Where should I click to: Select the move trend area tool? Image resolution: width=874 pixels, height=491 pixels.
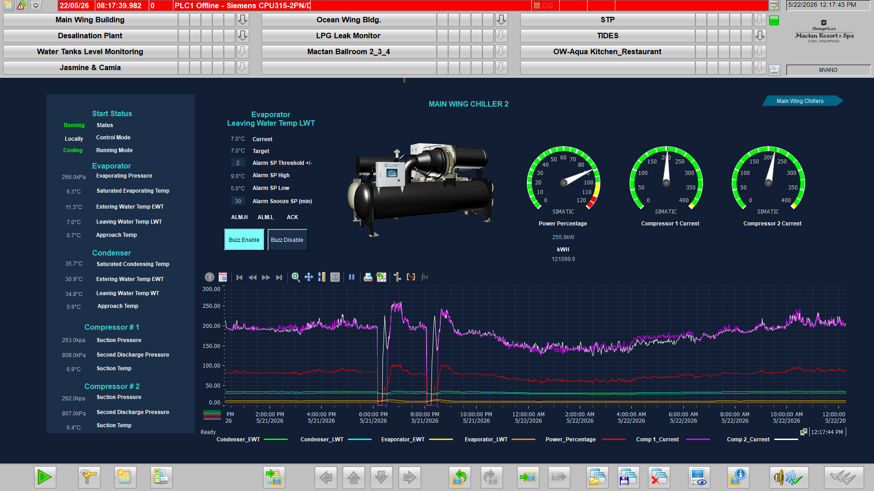point(309,277)
